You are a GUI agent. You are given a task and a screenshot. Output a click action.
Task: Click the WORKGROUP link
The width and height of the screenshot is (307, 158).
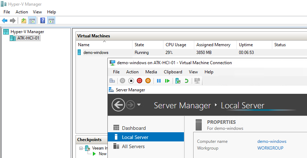pos(270,148)
